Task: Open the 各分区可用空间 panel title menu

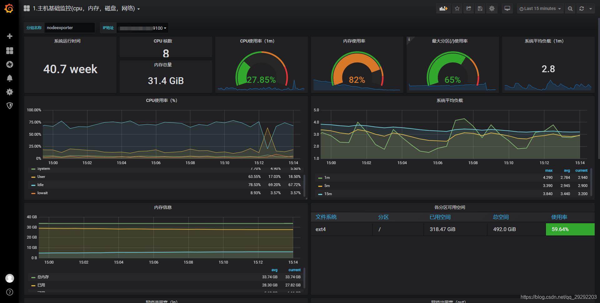Action: point(450,207)
